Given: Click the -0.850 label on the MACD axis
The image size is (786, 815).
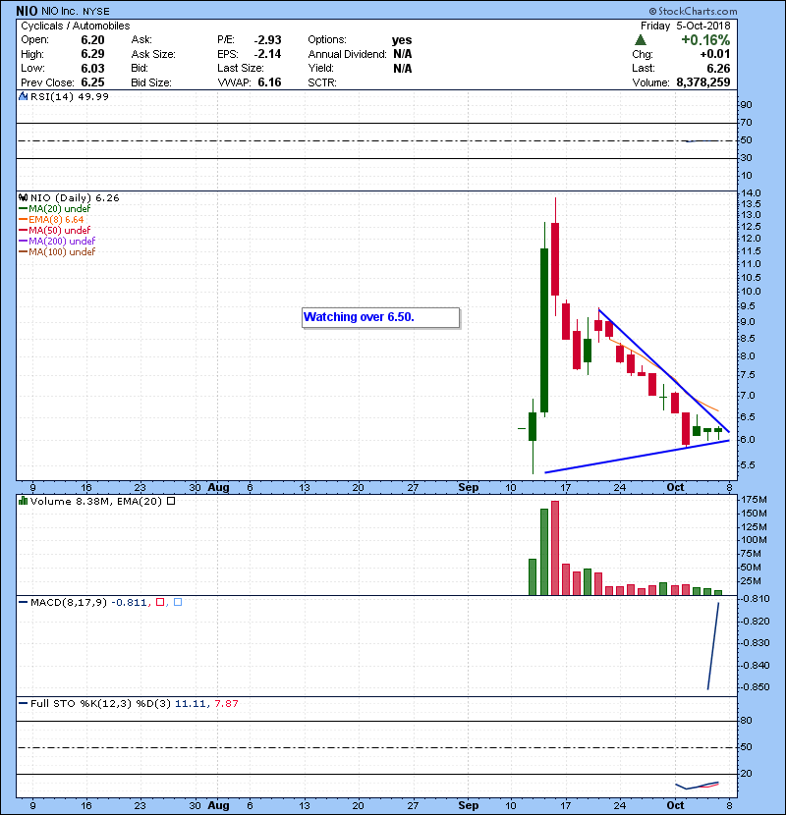Looking at the screenshot, I should [x=755, y=686].
